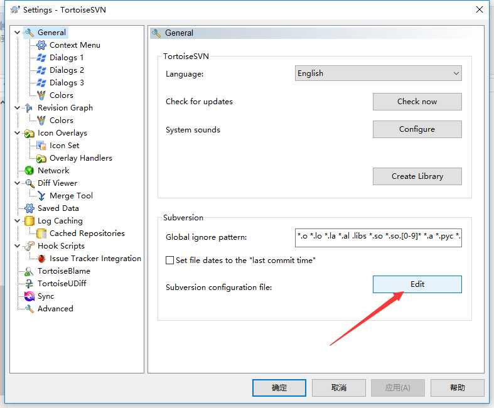Image resolution: width=494 pixels, height=408 pixels.
Task: Click the Merge Tool icon
Action: click(x=41, y=196)
